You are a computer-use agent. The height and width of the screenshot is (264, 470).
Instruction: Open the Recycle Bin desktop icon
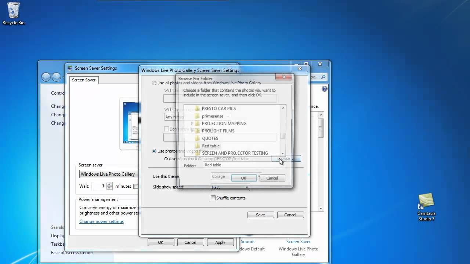(x=14, y=14)
